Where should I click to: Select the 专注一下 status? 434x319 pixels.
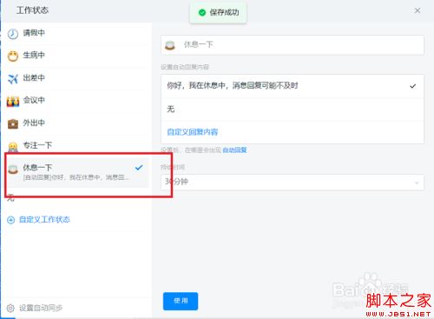click(x=77, y=145)
